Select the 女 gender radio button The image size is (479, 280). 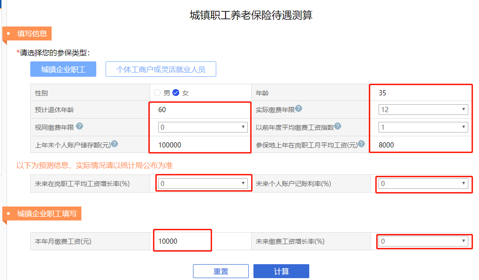tap(176, 92)
